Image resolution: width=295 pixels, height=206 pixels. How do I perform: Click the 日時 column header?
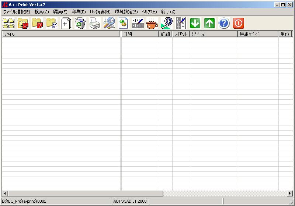(x=140, y=34)
